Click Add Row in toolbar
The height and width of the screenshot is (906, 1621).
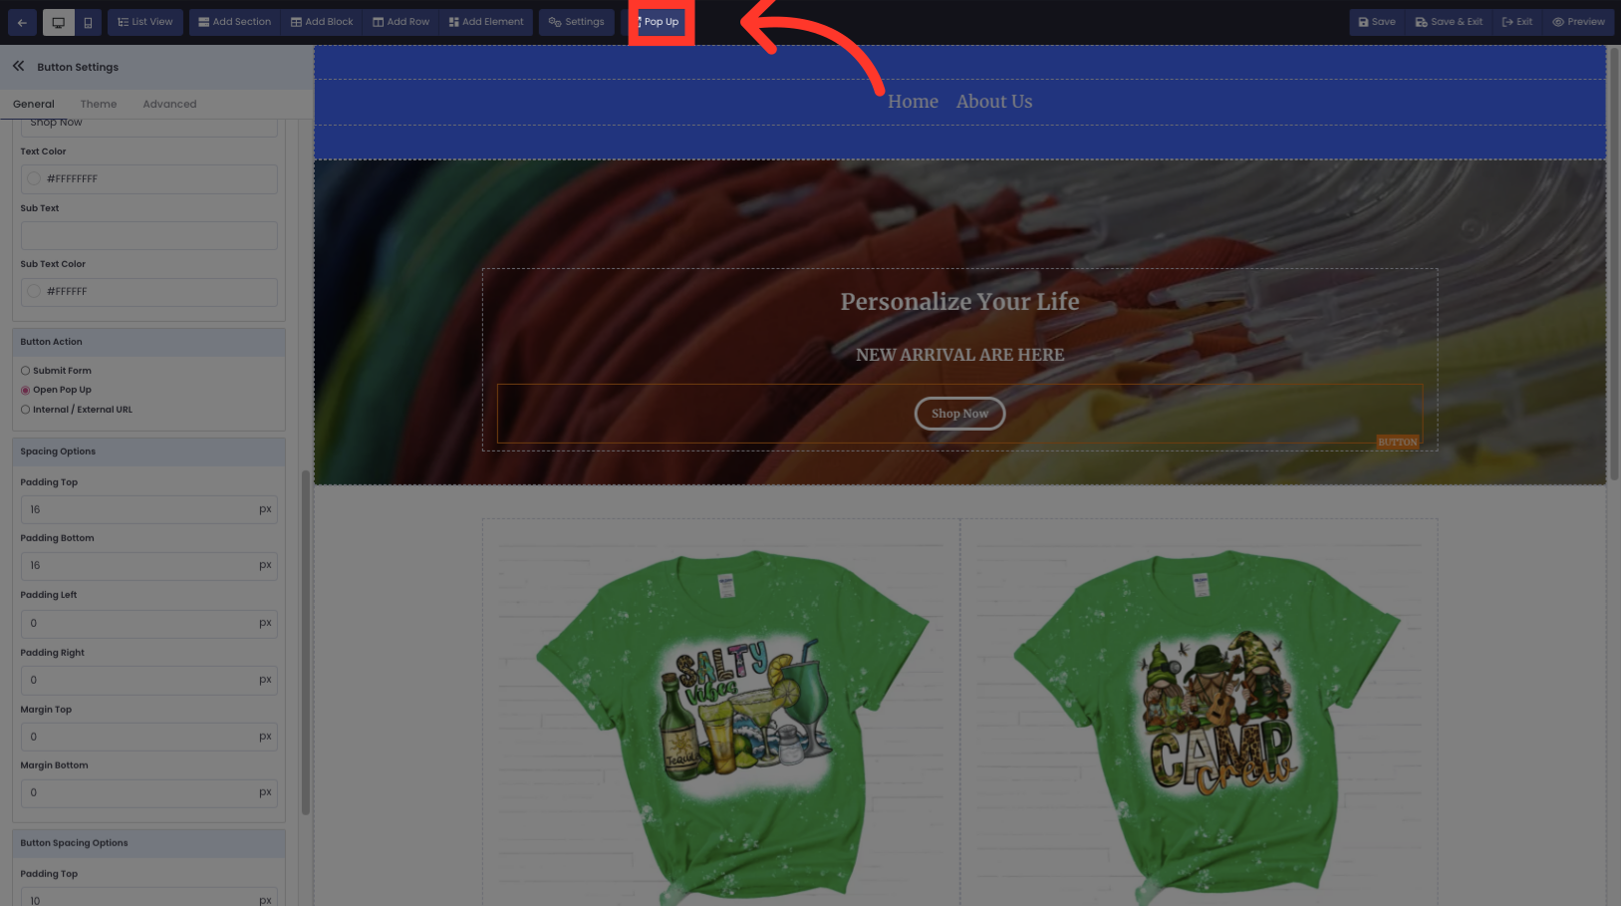[402, 22]
